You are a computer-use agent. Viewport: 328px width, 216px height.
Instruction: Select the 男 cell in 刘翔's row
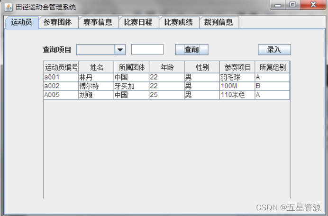click(x=202, y=95)
